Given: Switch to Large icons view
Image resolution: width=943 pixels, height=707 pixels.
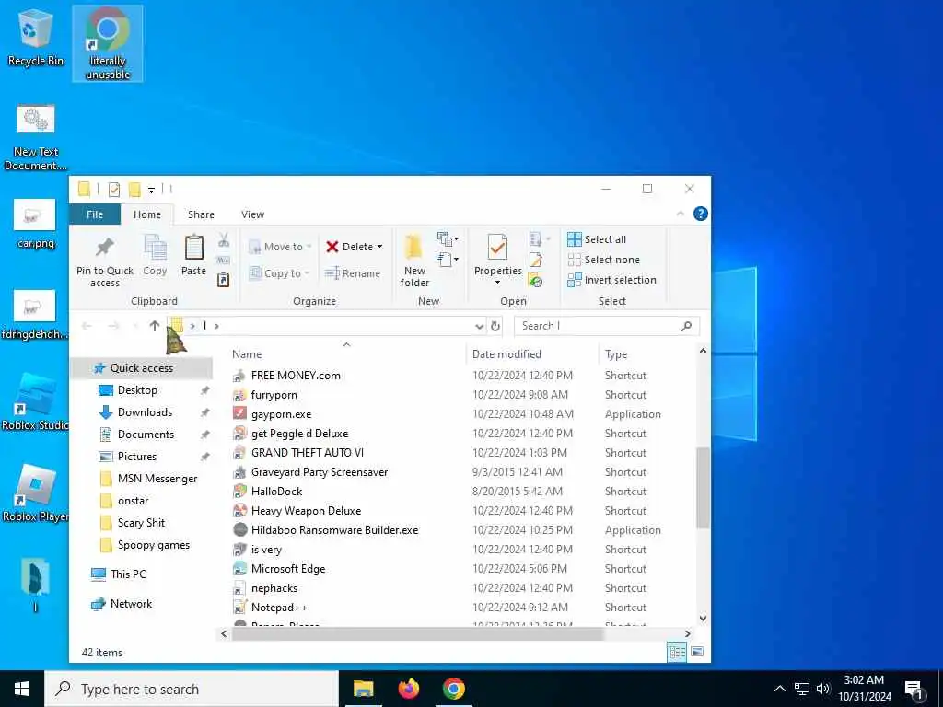Looking at the screenshot, I should point(697,652).
